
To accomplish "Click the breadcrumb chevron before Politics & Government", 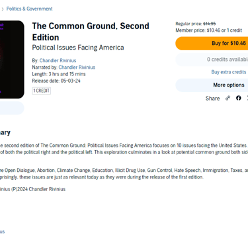I will (x=3, y=9).
